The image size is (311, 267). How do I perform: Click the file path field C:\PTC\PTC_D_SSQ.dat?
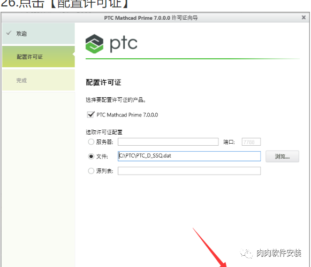tap(189, 156)
